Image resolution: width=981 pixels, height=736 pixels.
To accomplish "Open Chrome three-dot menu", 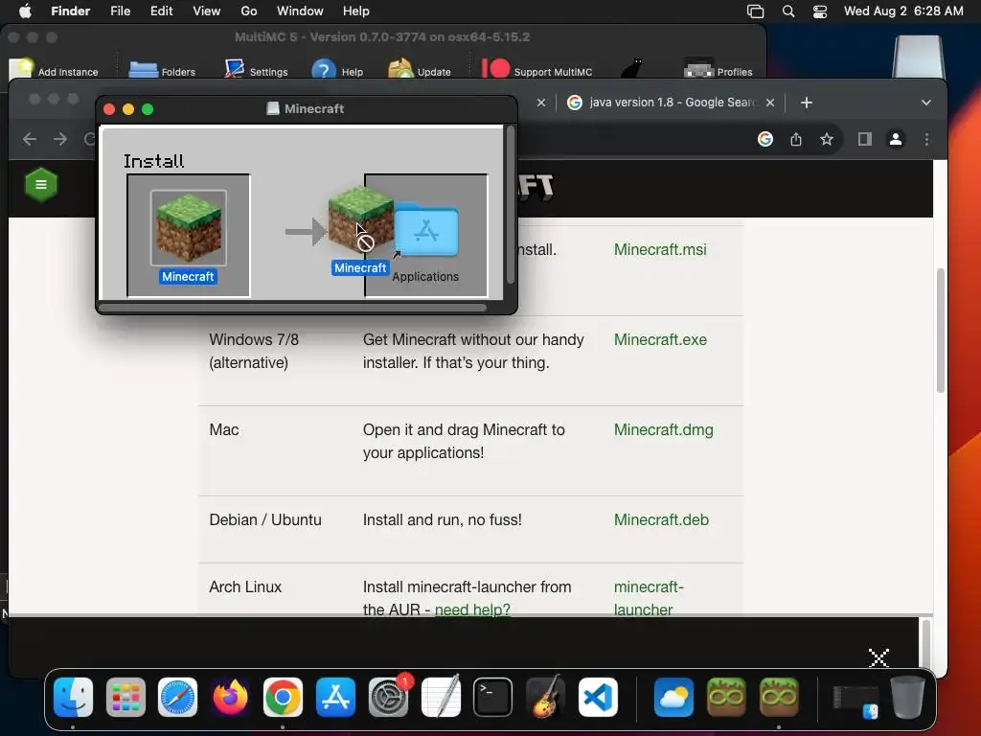I will (926, 139).
